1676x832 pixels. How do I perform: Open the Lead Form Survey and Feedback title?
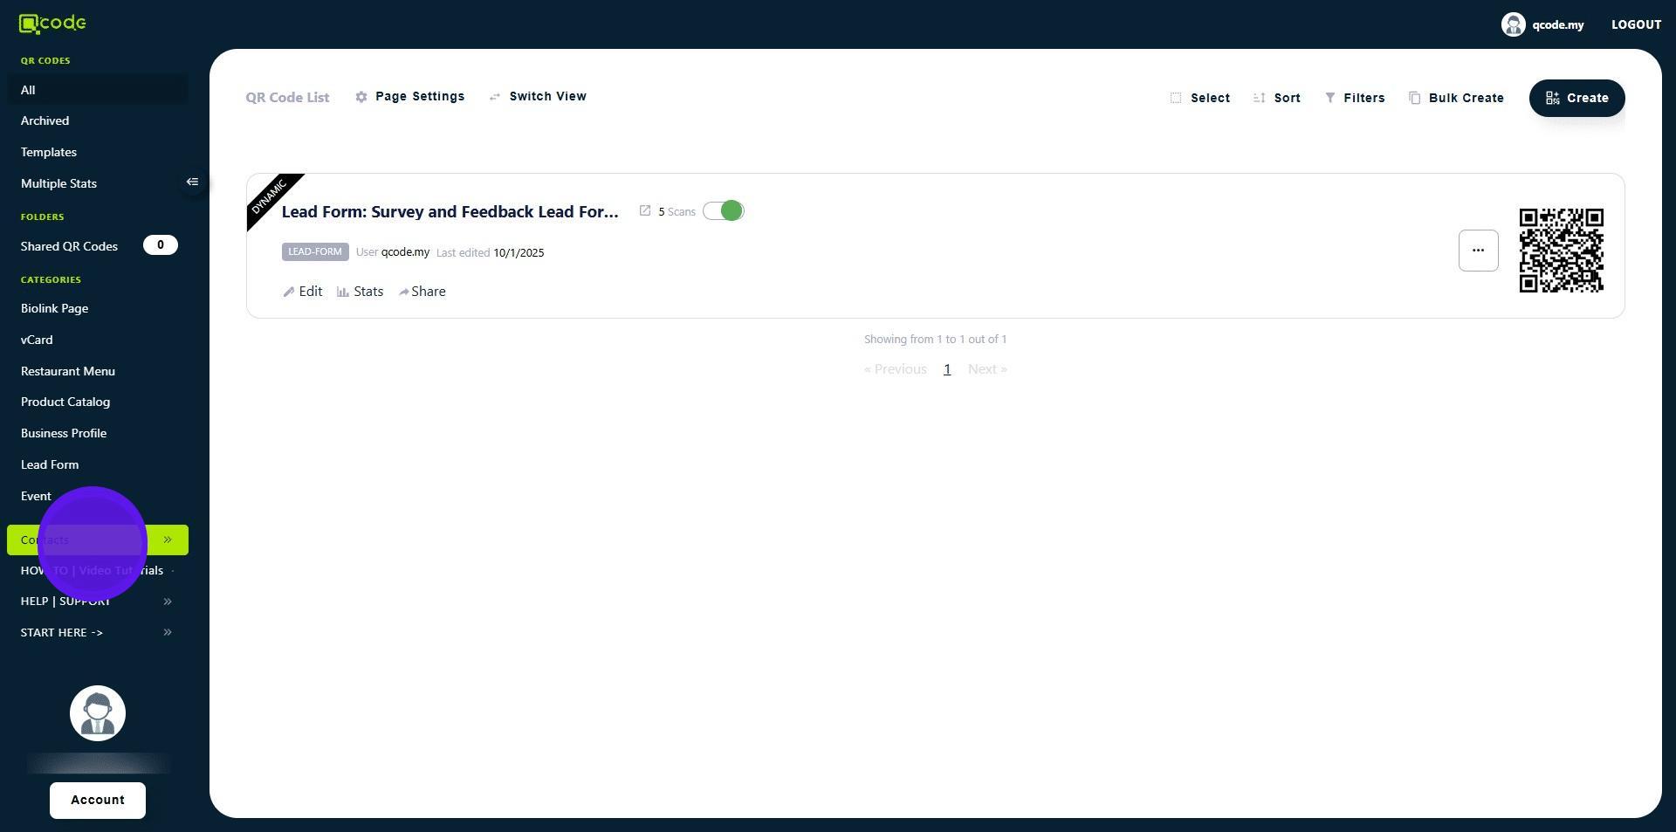pyautogui.click(x=450, y=211)
